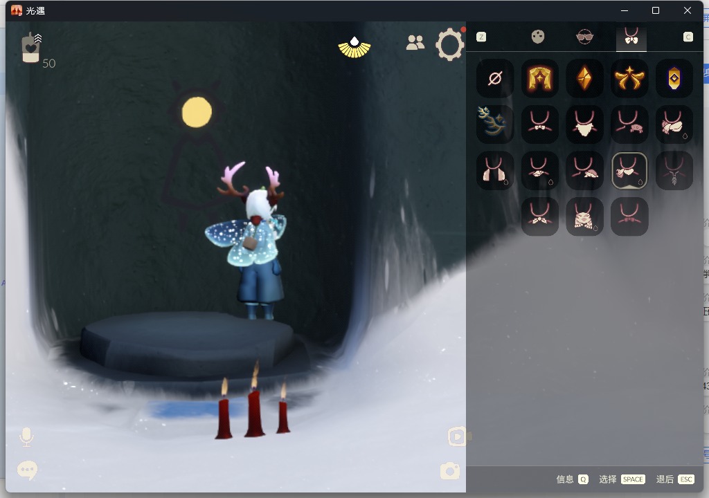
Task: Start video recording with the camcorder icon
Action: tap(459, 436)
